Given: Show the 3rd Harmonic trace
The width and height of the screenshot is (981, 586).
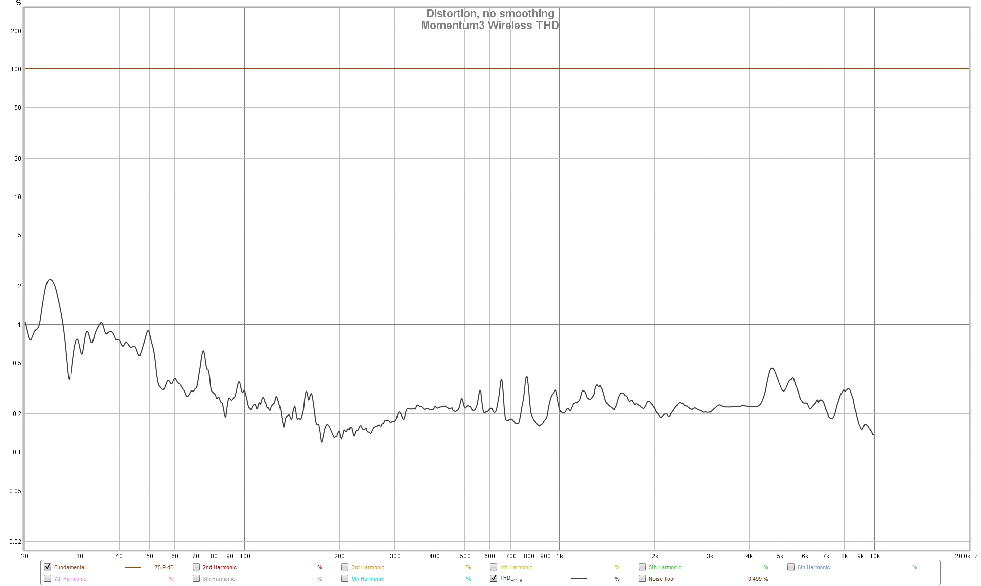Looking at the screenshot, I should pos(345,567).
